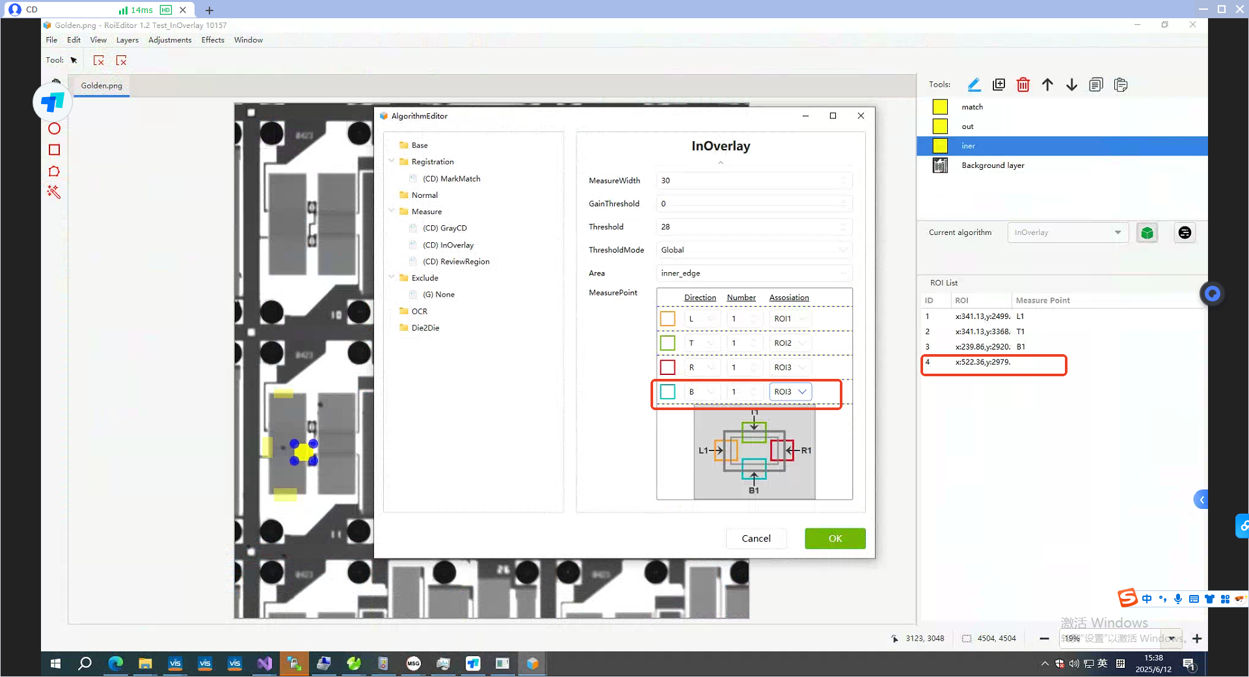Open the zoom percentage dropdown
Screen dimensions: 1249x677
point(1172,639)
